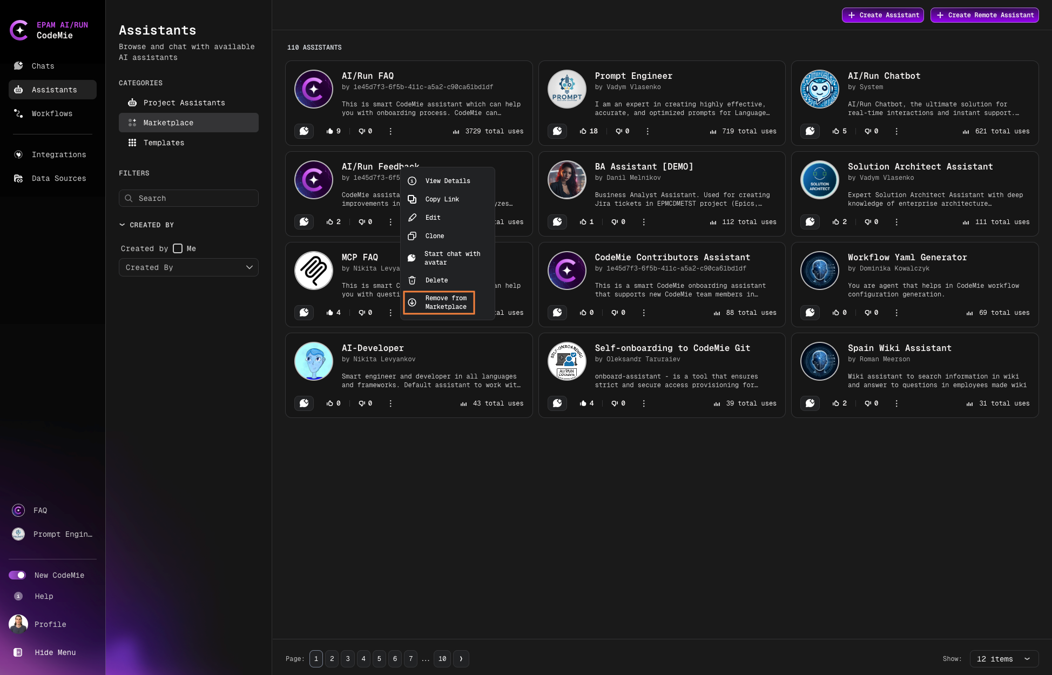Open the 12 items show dropdown
This screenshot has width=1052, height=675.
click(1003, 659)
